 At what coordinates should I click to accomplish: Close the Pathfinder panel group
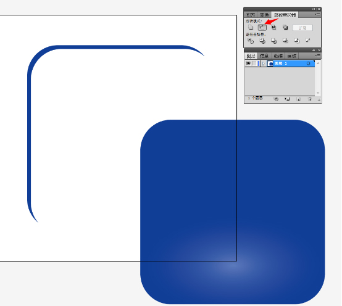[319, 9]
